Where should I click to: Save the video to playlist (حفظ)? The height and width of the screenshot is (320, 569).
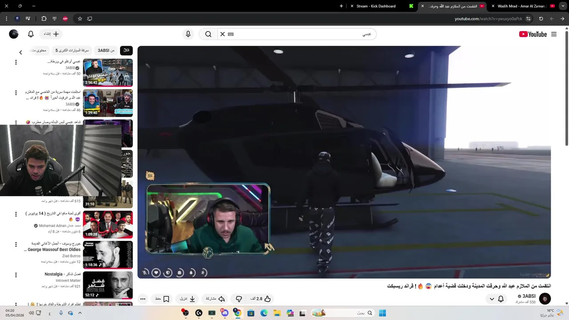tap(162, 299)
